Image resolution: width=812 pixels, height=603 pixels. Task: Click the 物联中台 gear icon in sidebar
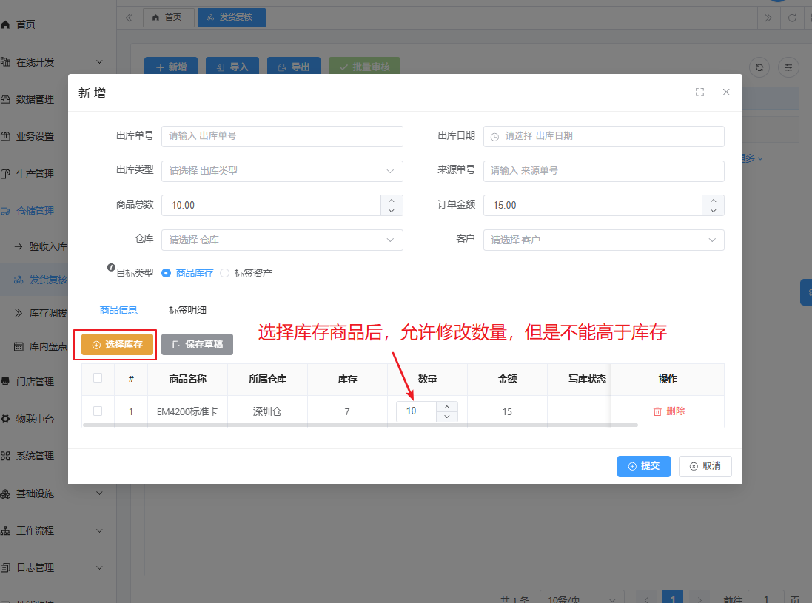tap(6, 419)
